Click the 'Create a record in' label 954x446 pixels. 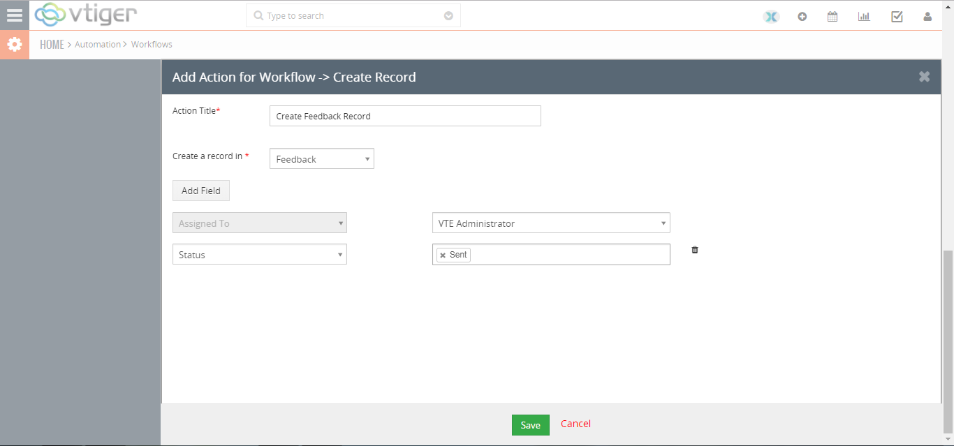point(211,156)
